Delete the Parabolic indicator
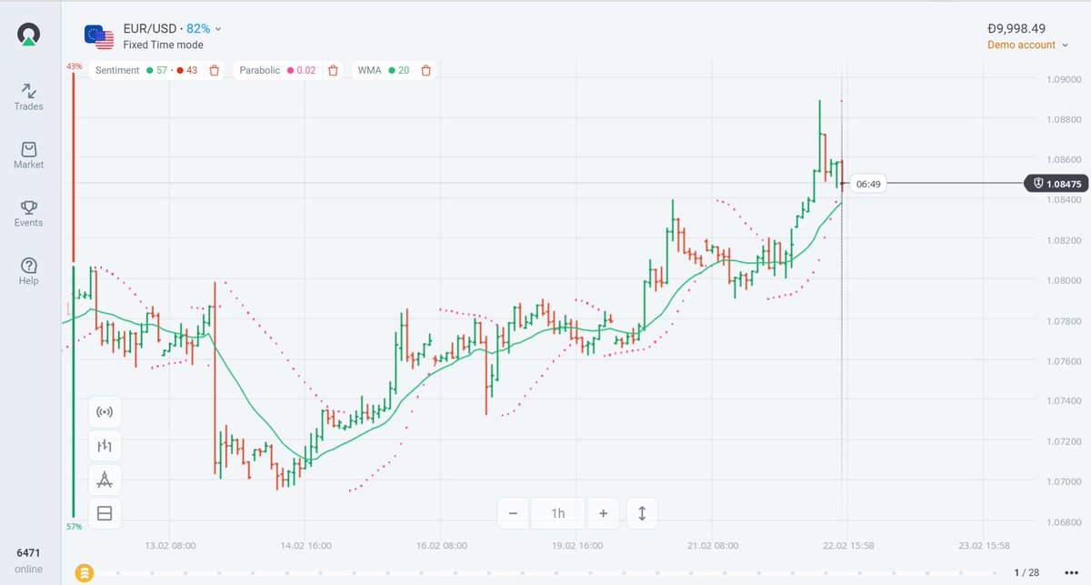This screenshot has height=585, width=1091. click(x=334, y=70)
